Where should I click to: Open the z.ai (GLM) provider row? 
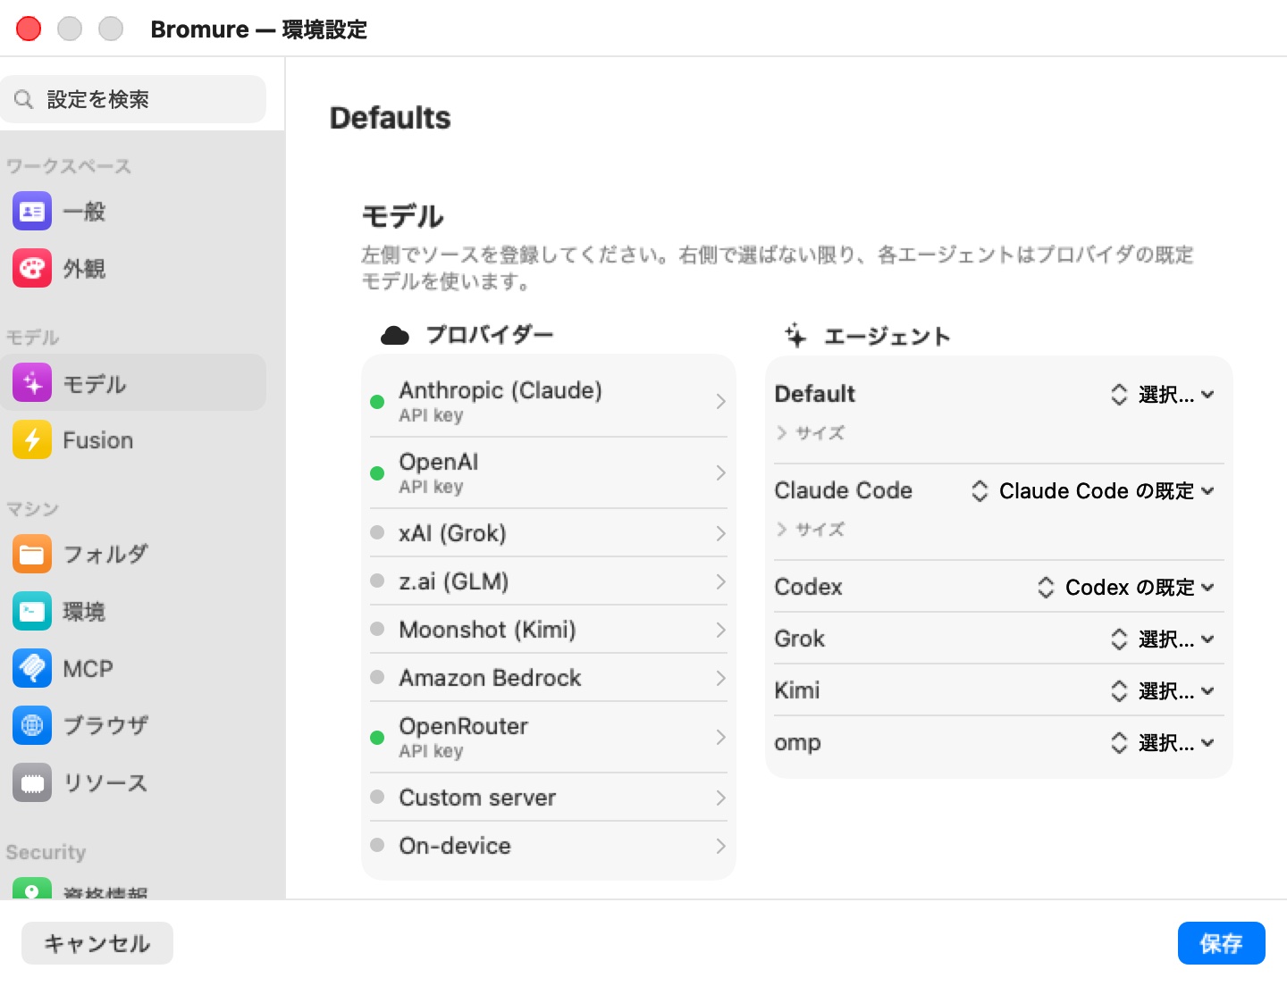[549, 581]
